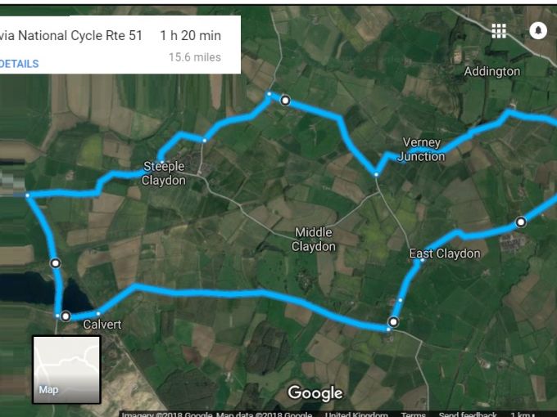The width and height of the screenshot is (557, 417).
Task: Click the Steeple Claydon place label
Action: click(x=164, y=173)
